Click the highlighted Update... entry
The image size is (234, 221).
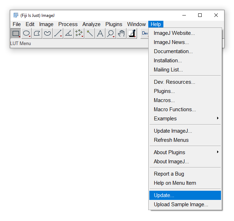[185, 195]
